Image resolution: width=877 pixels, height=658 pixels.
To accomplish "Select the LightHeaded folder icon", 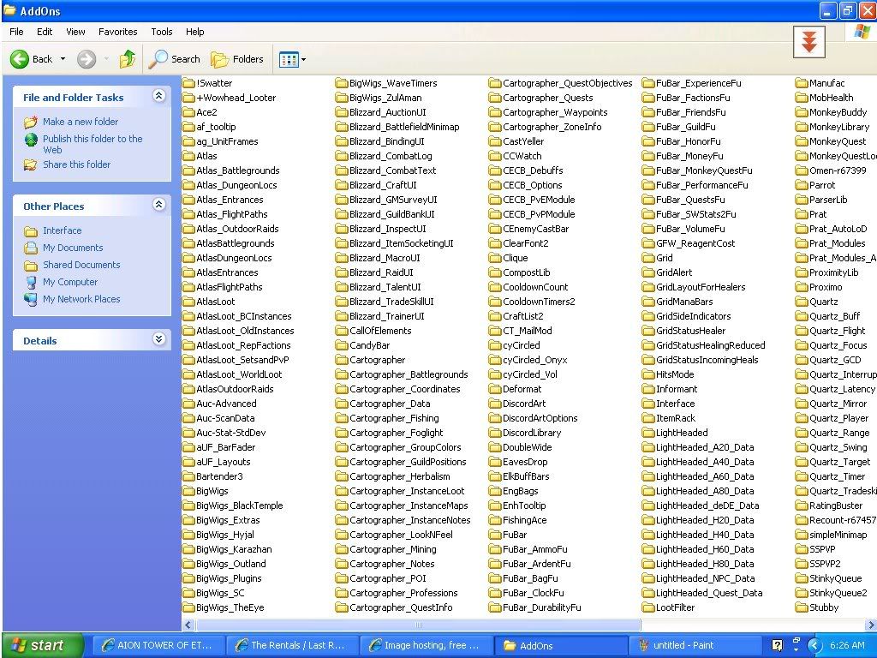I will click(x=648, y=433).
